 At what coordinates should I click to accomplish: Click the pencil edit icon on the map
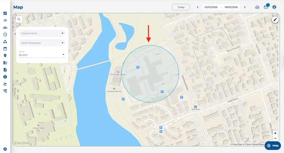275,19
